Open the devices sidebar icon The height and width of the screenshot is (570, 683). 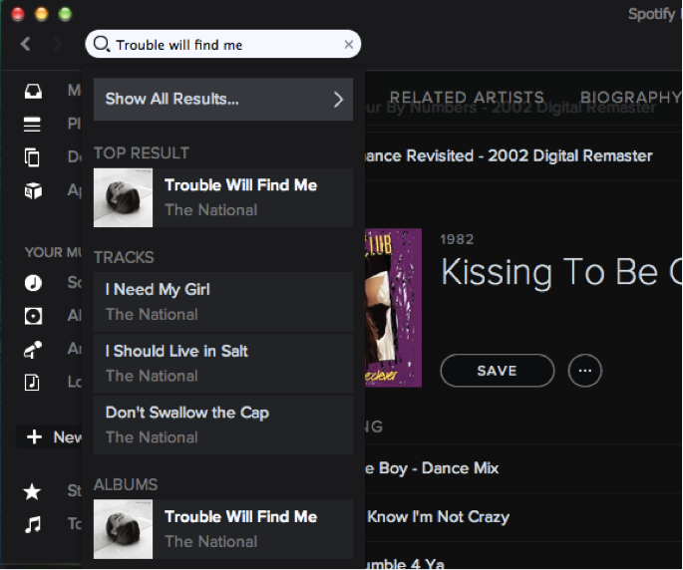pyautogui.click(x=33, y=157)
